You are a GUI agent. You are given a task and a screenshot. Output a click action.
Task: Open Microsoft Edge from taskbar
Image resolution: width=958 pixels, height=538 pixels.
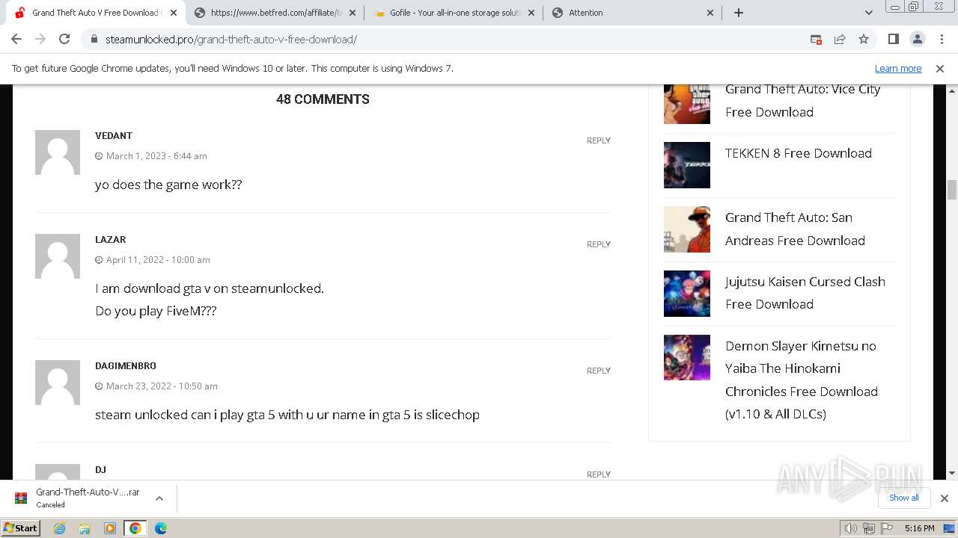[x=160, y=528]
